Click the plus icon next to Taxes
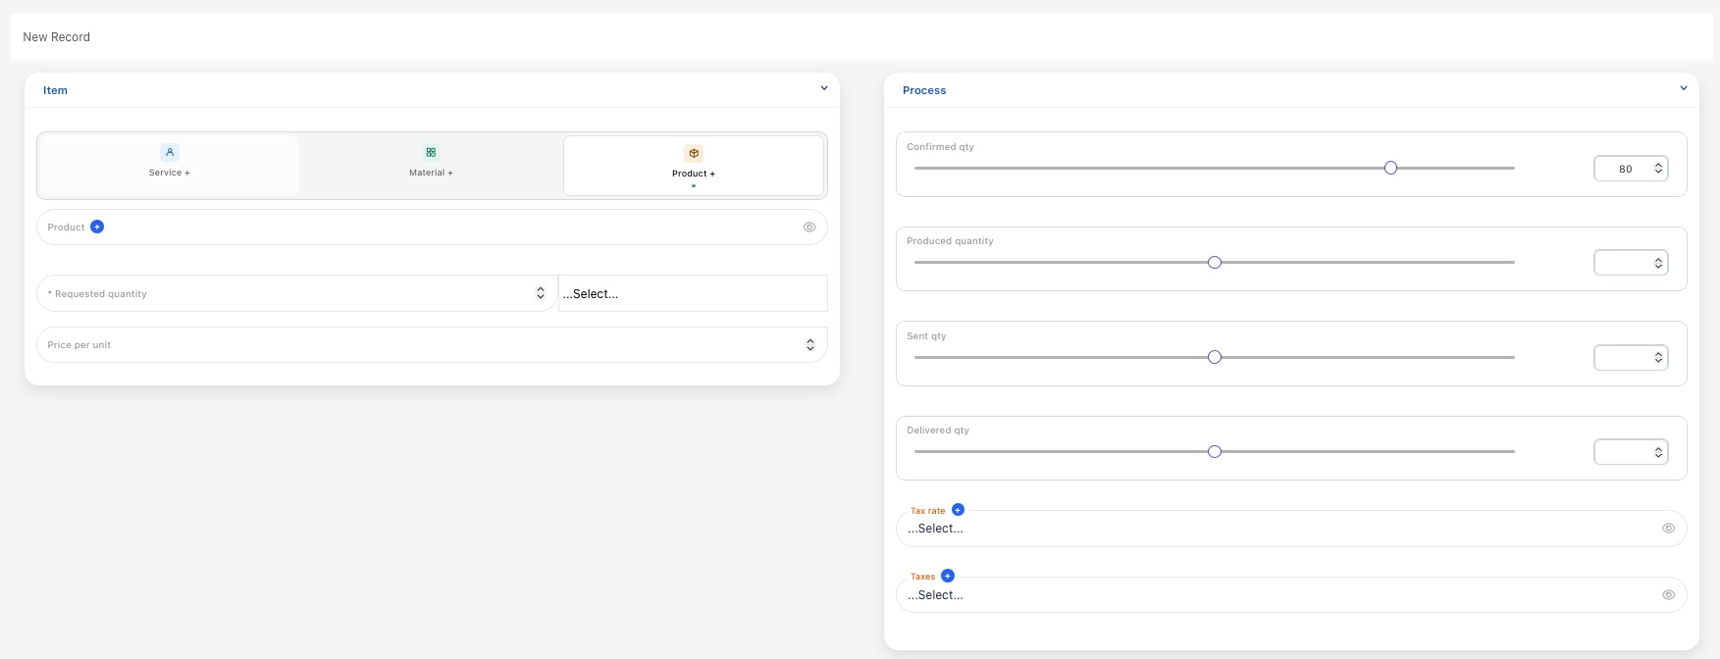1720x659 pixels. (x=948, y=576)
